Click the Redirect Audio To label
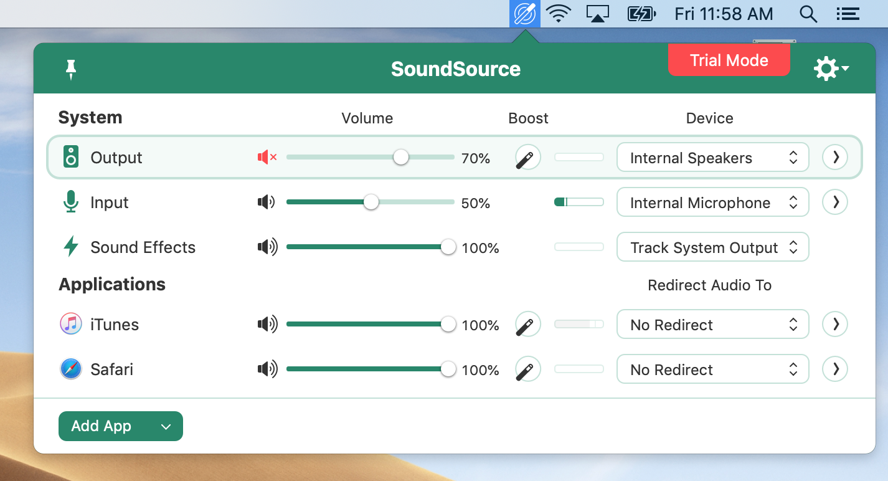The height and width of the screenshot is (481, 888). click(x=710, y=285)
